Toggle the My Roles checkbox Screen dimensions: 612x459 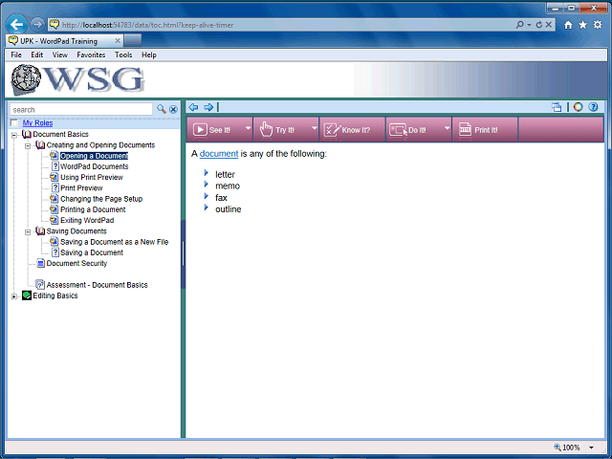point(14,123)
